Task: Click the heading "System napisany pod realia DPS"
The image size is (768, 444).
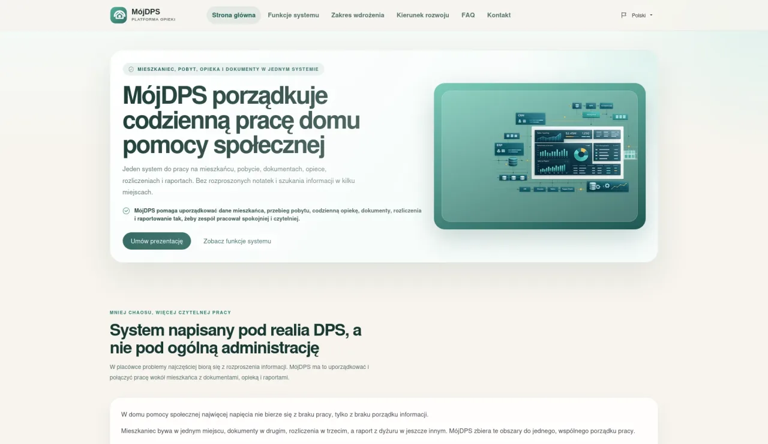Action: pos(236,339)
